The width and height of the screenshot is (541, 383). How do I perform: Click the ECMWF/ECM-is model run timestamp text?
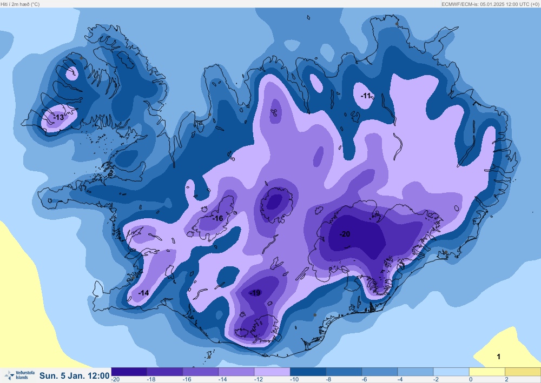(x=491, y=4)
